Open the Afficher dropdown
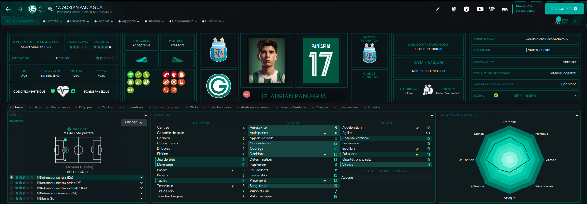The width and height of the screenshot is (587, 204). [134, 122]
